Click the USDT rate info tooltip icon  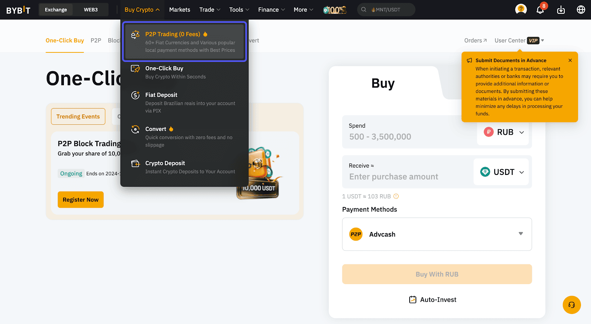pos(396,196)
